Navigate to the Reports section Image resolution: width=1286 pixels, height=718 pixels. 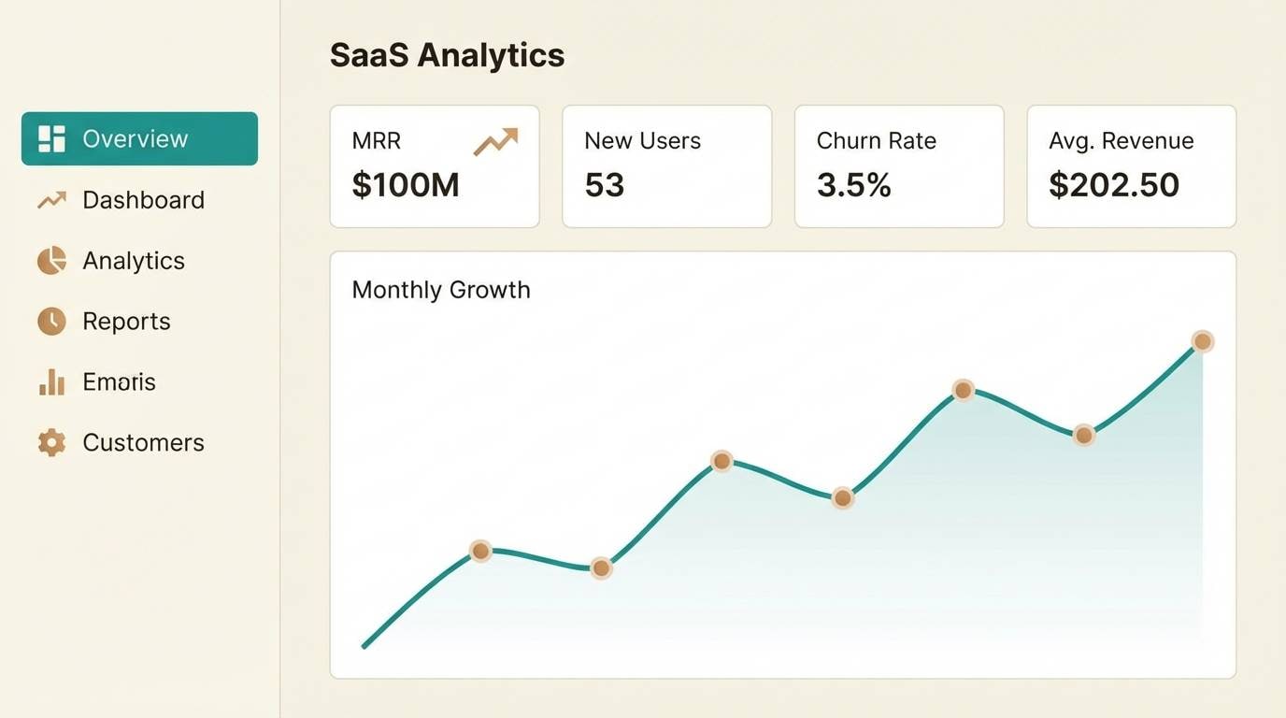126,321
